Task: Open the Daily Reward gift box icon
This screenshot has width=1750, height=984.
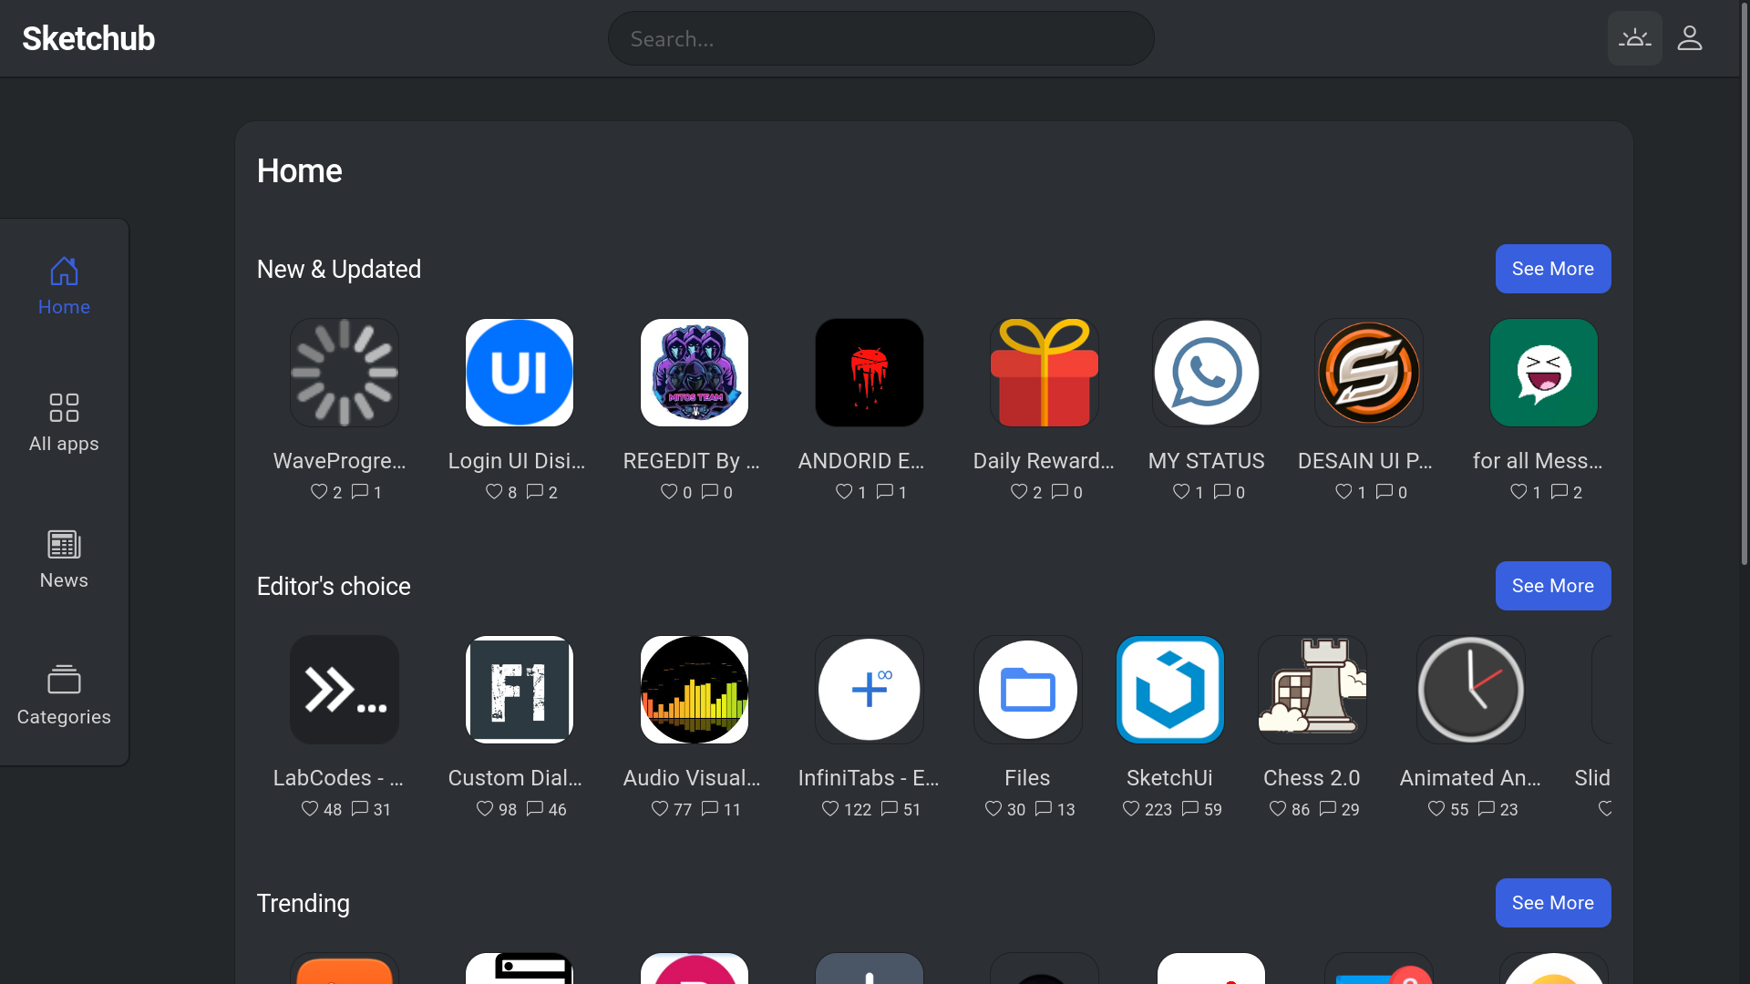Action: coord(1045,373)
